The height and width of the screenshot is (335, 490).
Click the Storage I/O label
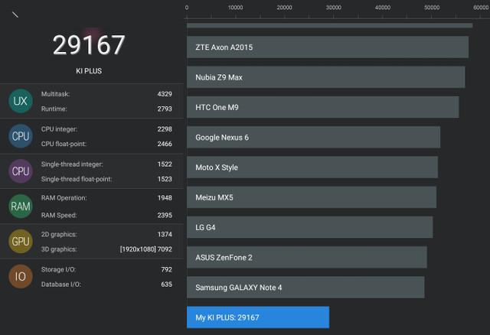click(58, 269)
